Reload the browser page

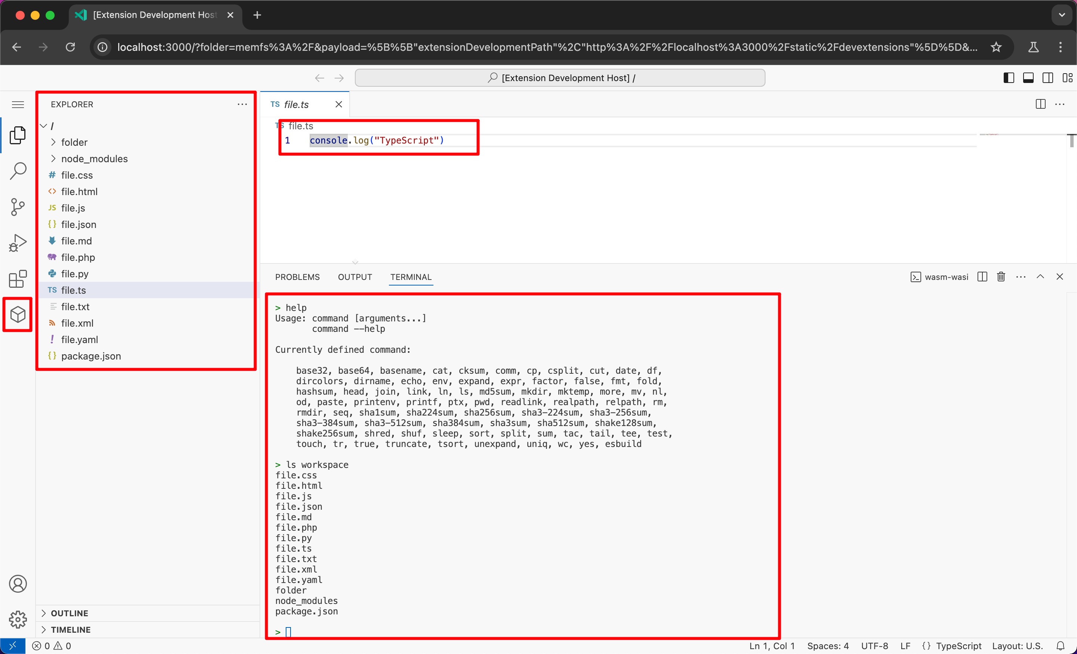pyautogui.click(x=70, y=47)
